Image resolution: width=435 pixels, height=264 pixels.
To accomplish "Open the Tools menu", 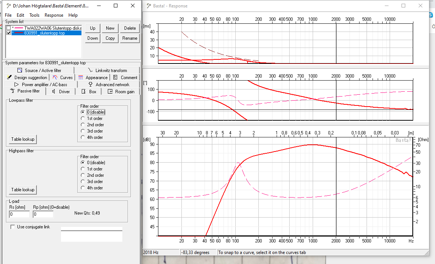I will 35,15.
